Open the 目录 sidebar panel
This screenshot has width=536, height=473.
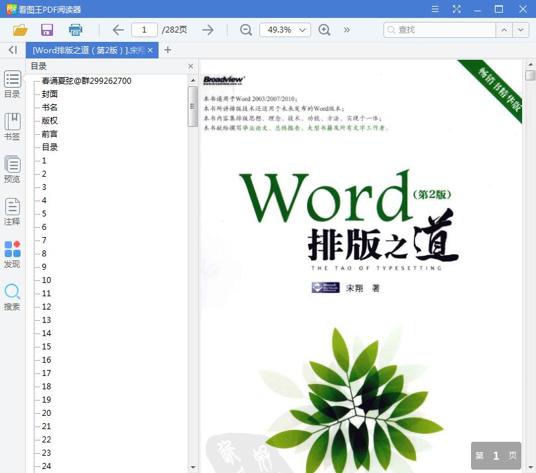tap(13, 84)
